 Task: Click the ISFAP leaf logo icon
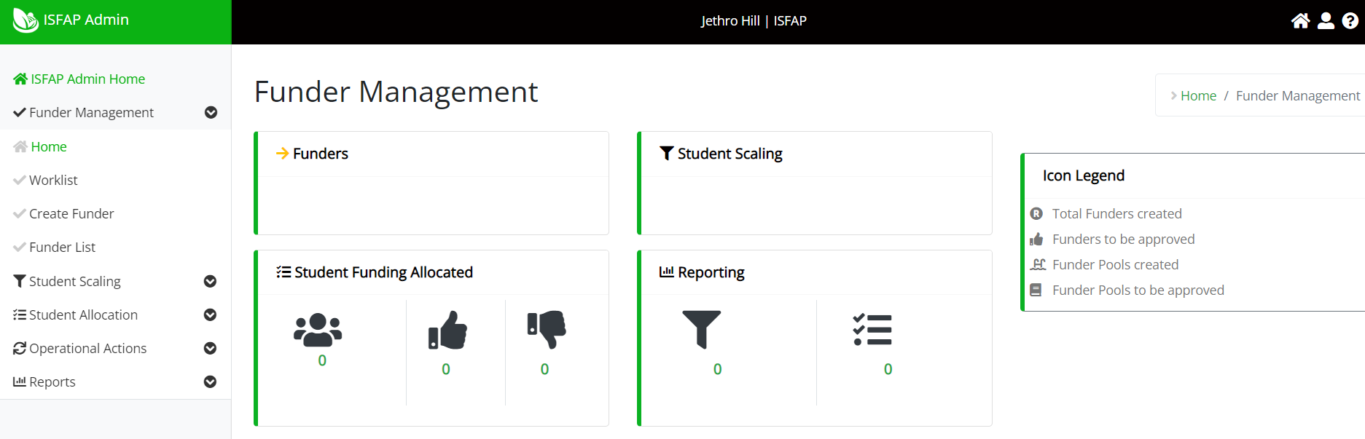coord(26,20)
